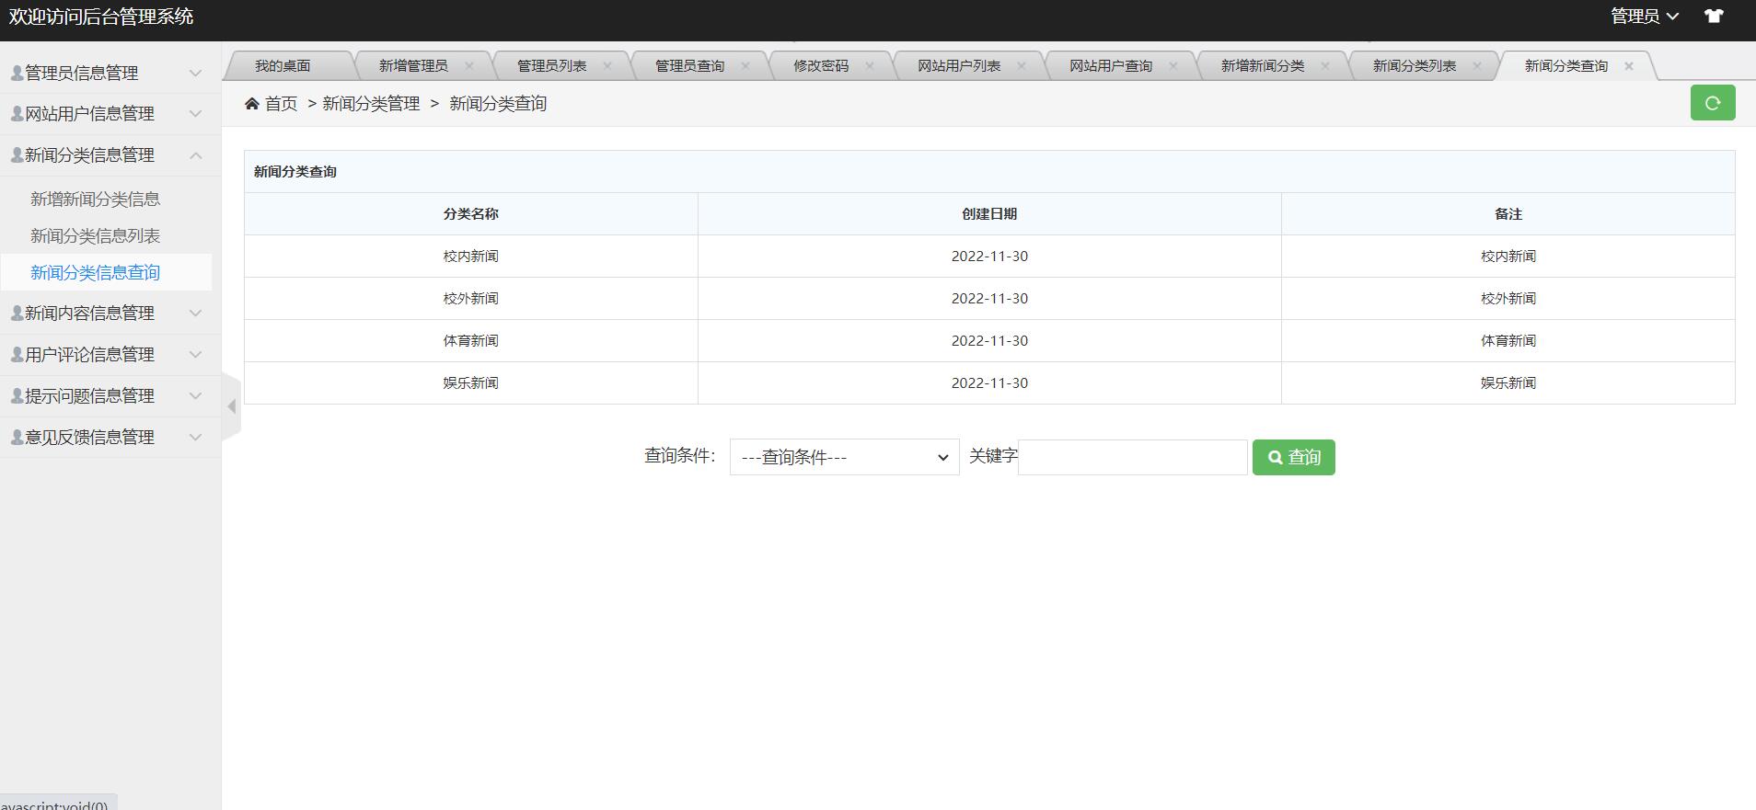Click 首页 breadcrumb link
The image size is (1756, 810).
click(x=281, y=104)
